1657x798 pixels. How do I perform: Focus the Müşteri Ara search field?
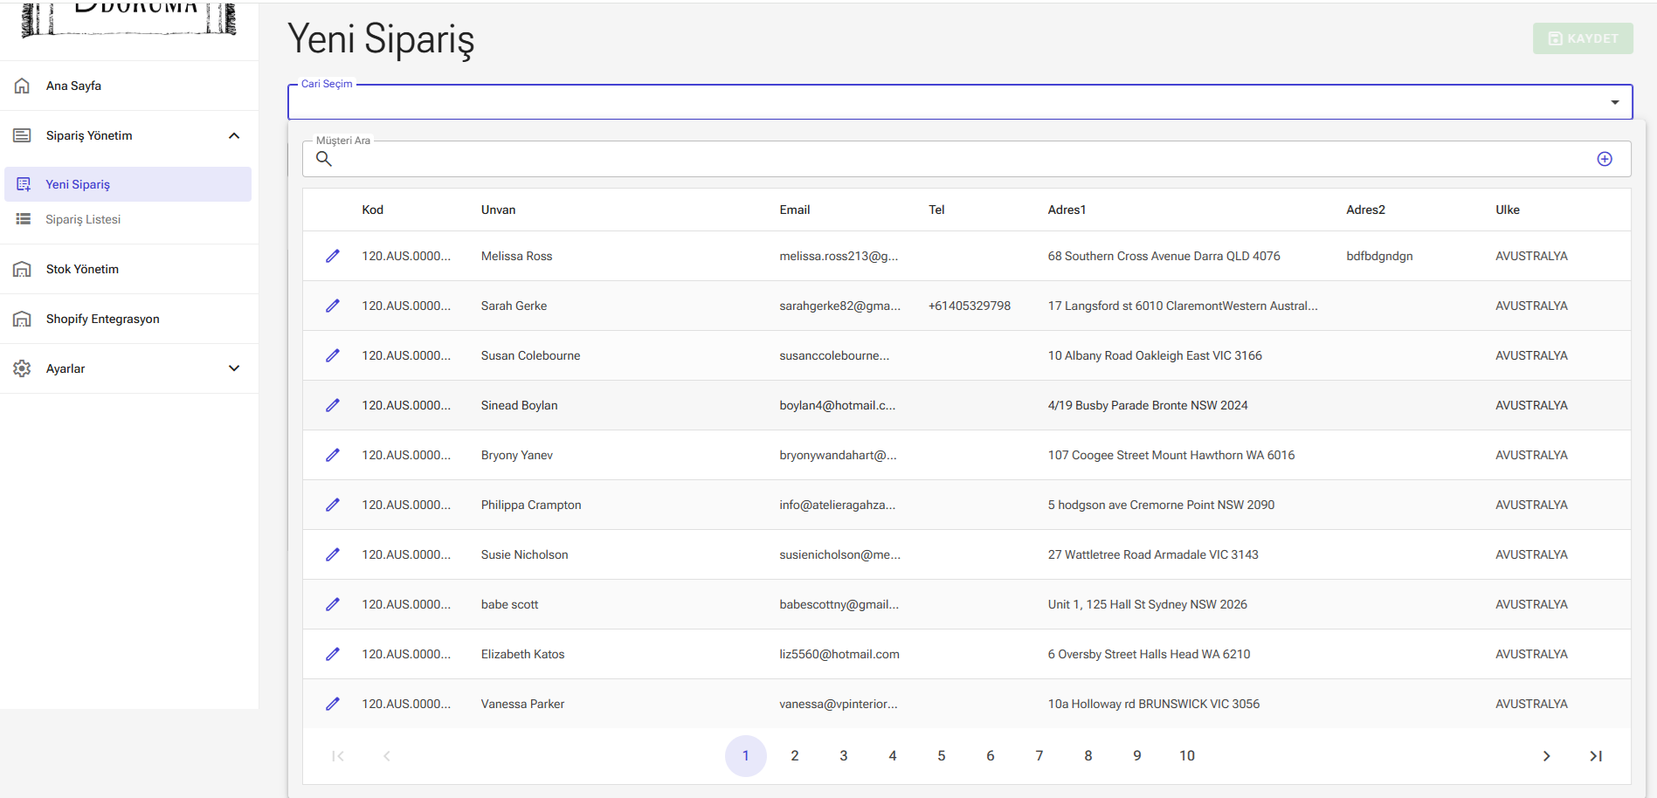click(961, 159)
